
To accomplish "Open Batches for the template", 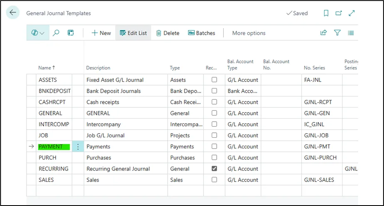I will point(202,33).
